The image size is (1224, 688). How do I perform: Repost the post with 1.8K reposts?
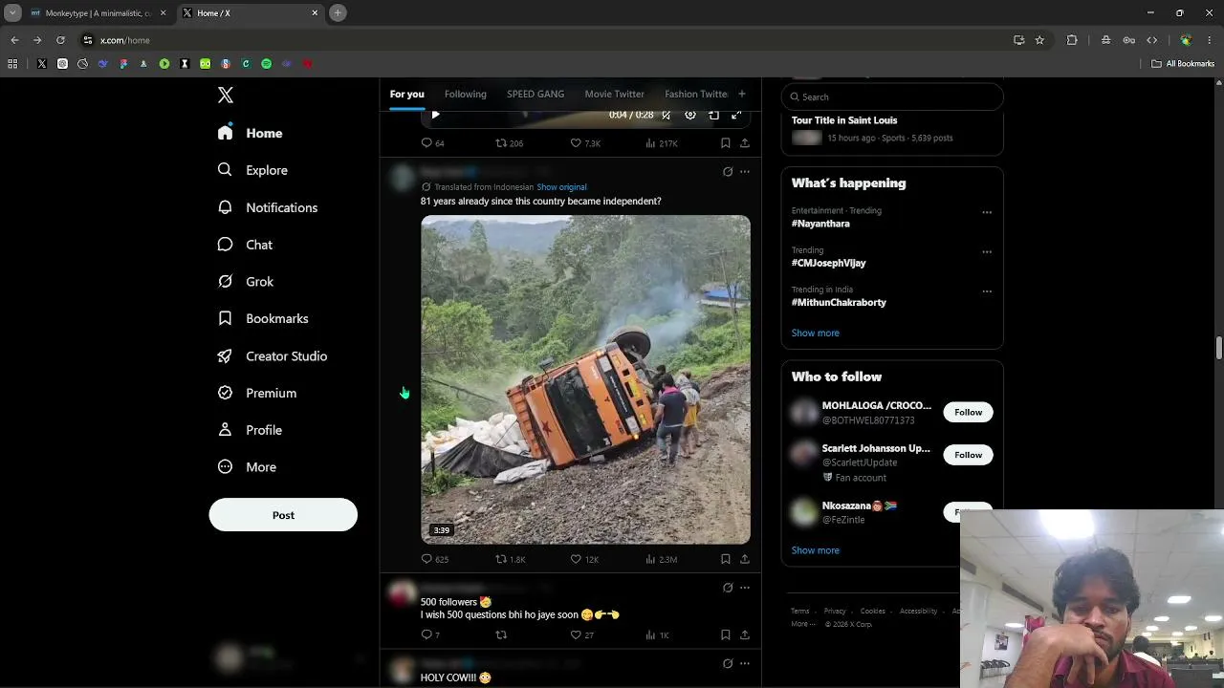[510, 559]
